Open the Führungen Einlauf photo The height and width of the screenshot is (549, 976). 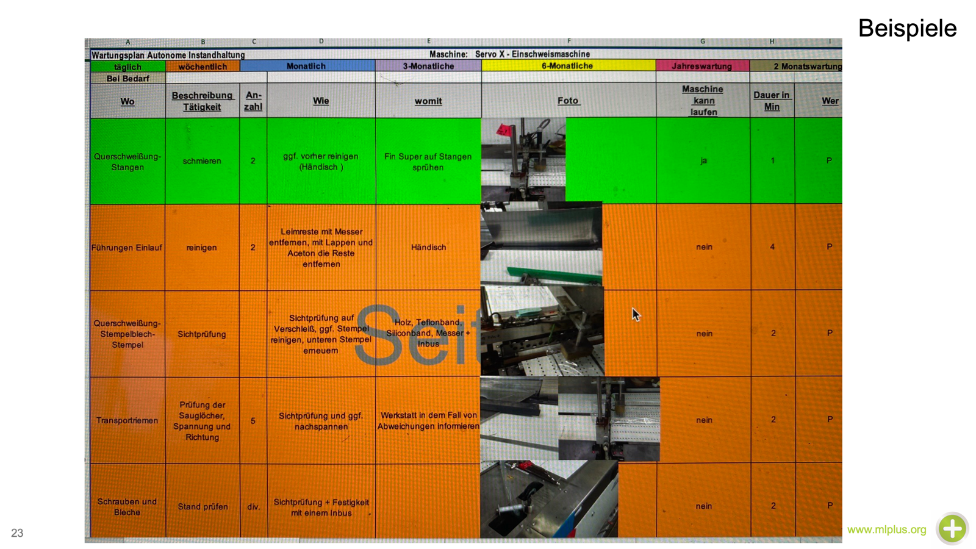541,244
